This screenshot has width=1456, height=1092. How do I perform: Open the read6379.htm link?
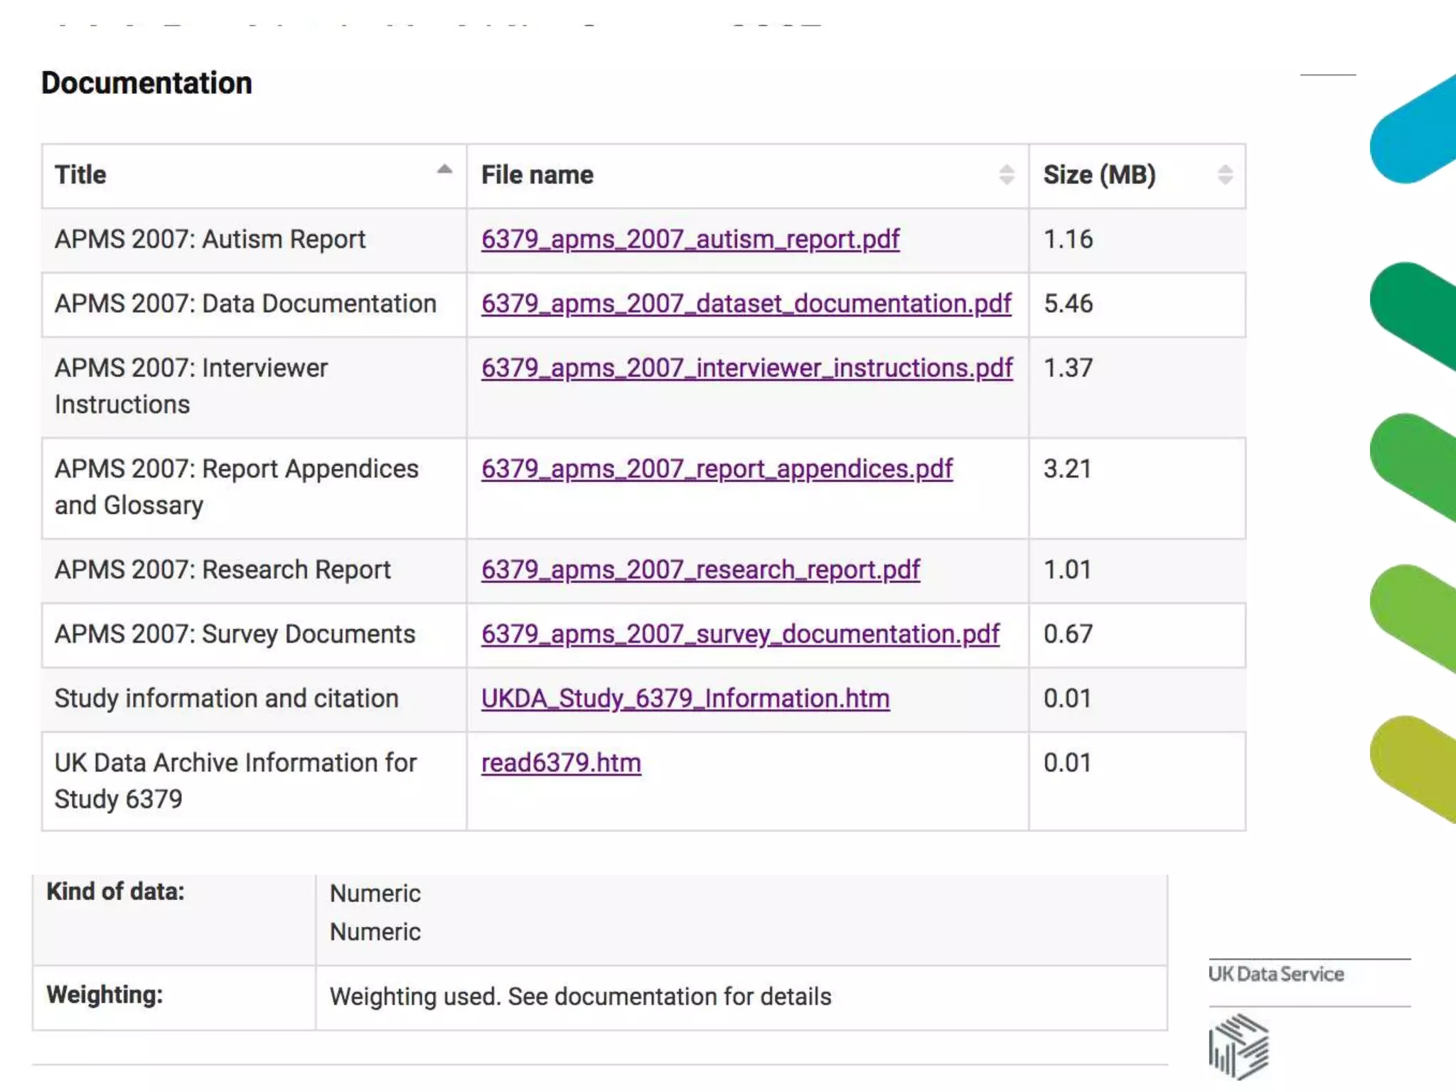(x=561, y=763)
